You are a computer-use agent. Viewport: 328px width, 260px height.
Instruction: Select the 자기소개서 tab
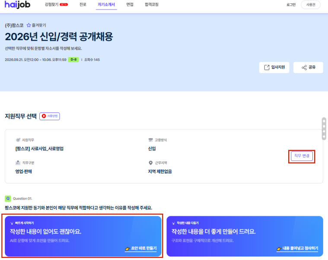(x=106, y=5)
